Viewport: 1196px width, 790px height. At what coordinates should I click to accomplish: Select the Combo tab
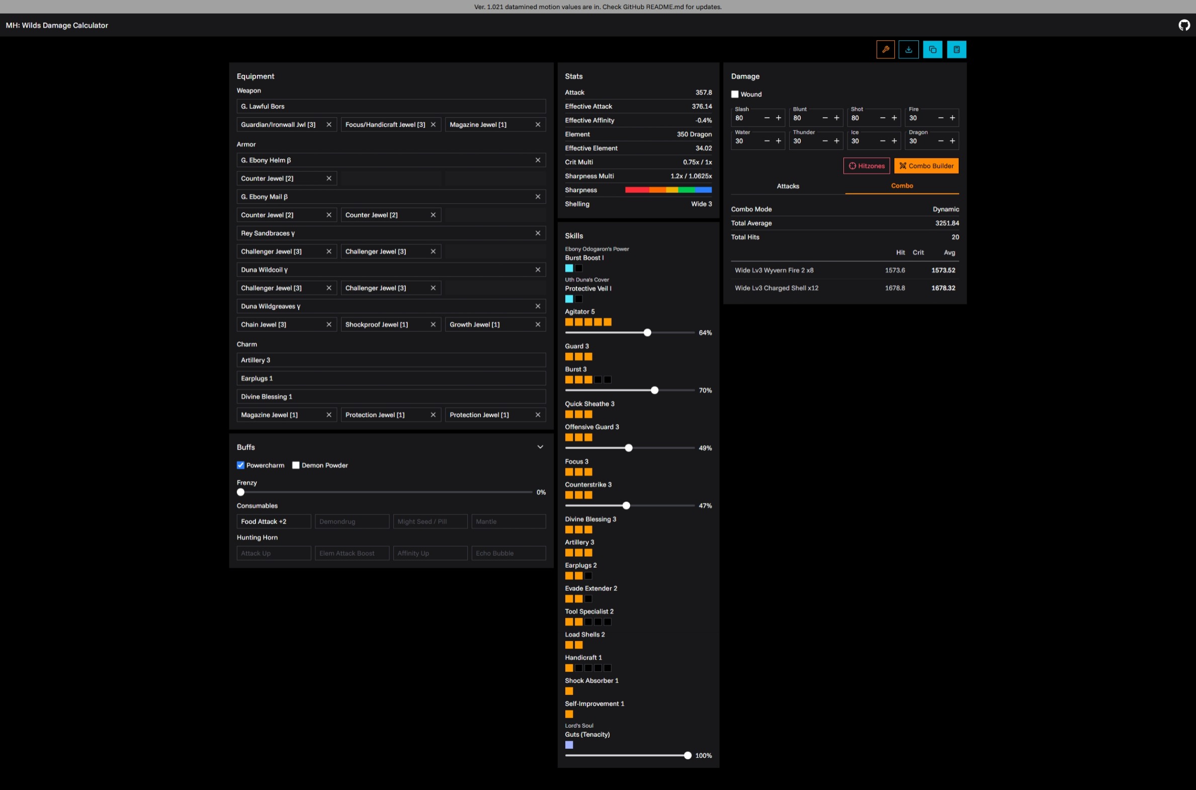[x=901, y=186]
